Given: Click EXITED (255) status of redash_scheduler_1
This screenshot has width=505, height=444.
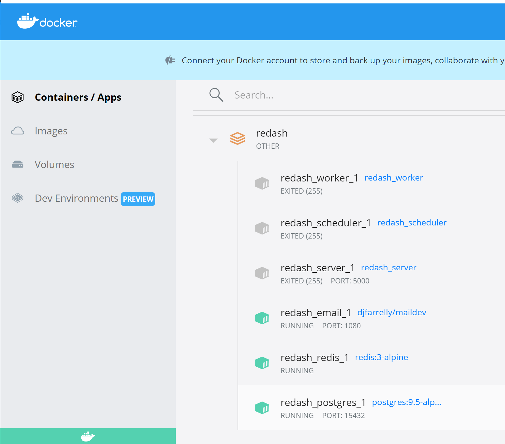Looking at the screenshot, I should click(x=301, y=236).
